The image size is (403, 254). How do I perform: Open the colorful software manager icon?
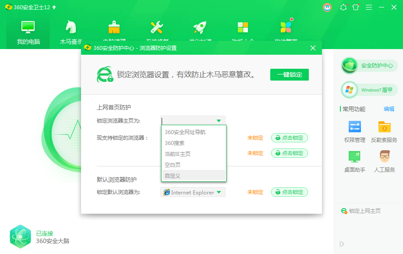(286, 27)
